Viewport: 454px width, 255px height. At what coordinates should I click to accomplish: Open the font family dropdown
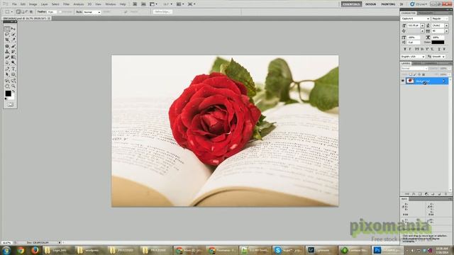pos(415,18)
